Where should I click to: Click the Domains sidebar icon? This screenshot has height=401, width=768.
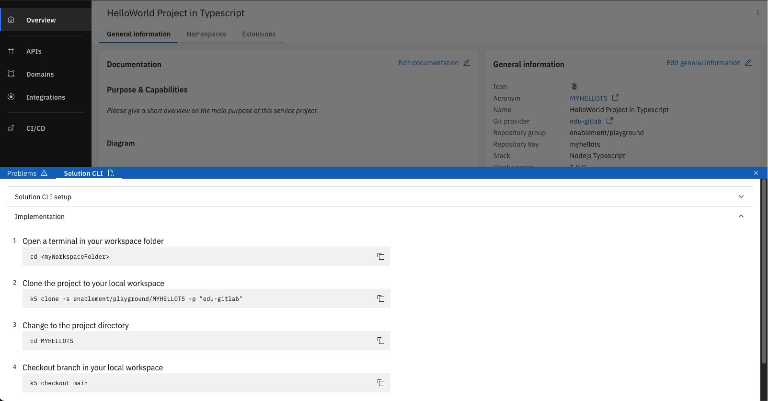click(11, 74)
